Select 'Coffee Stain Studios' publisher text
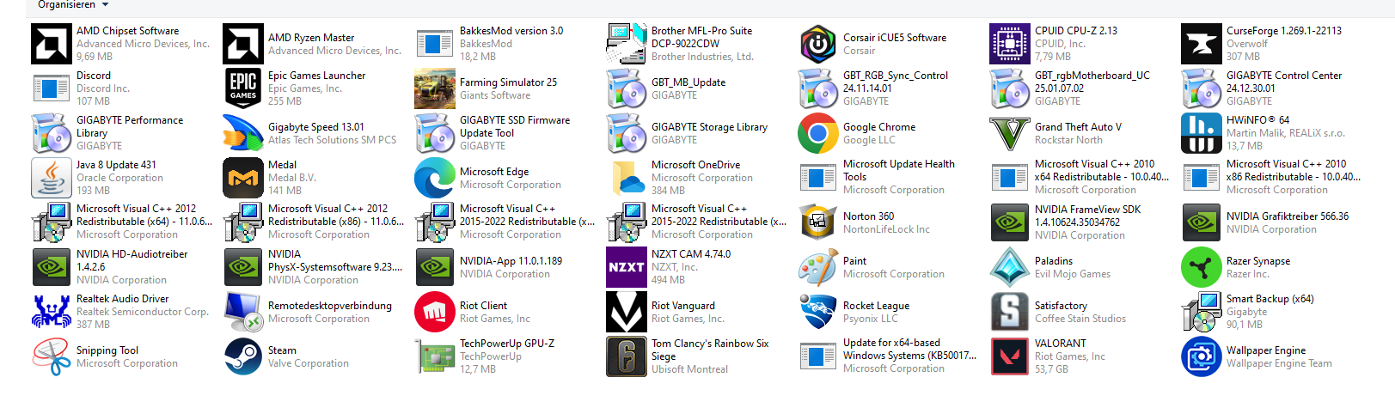The height and width of the screenshot is (420, 1395). [1080, 319]
